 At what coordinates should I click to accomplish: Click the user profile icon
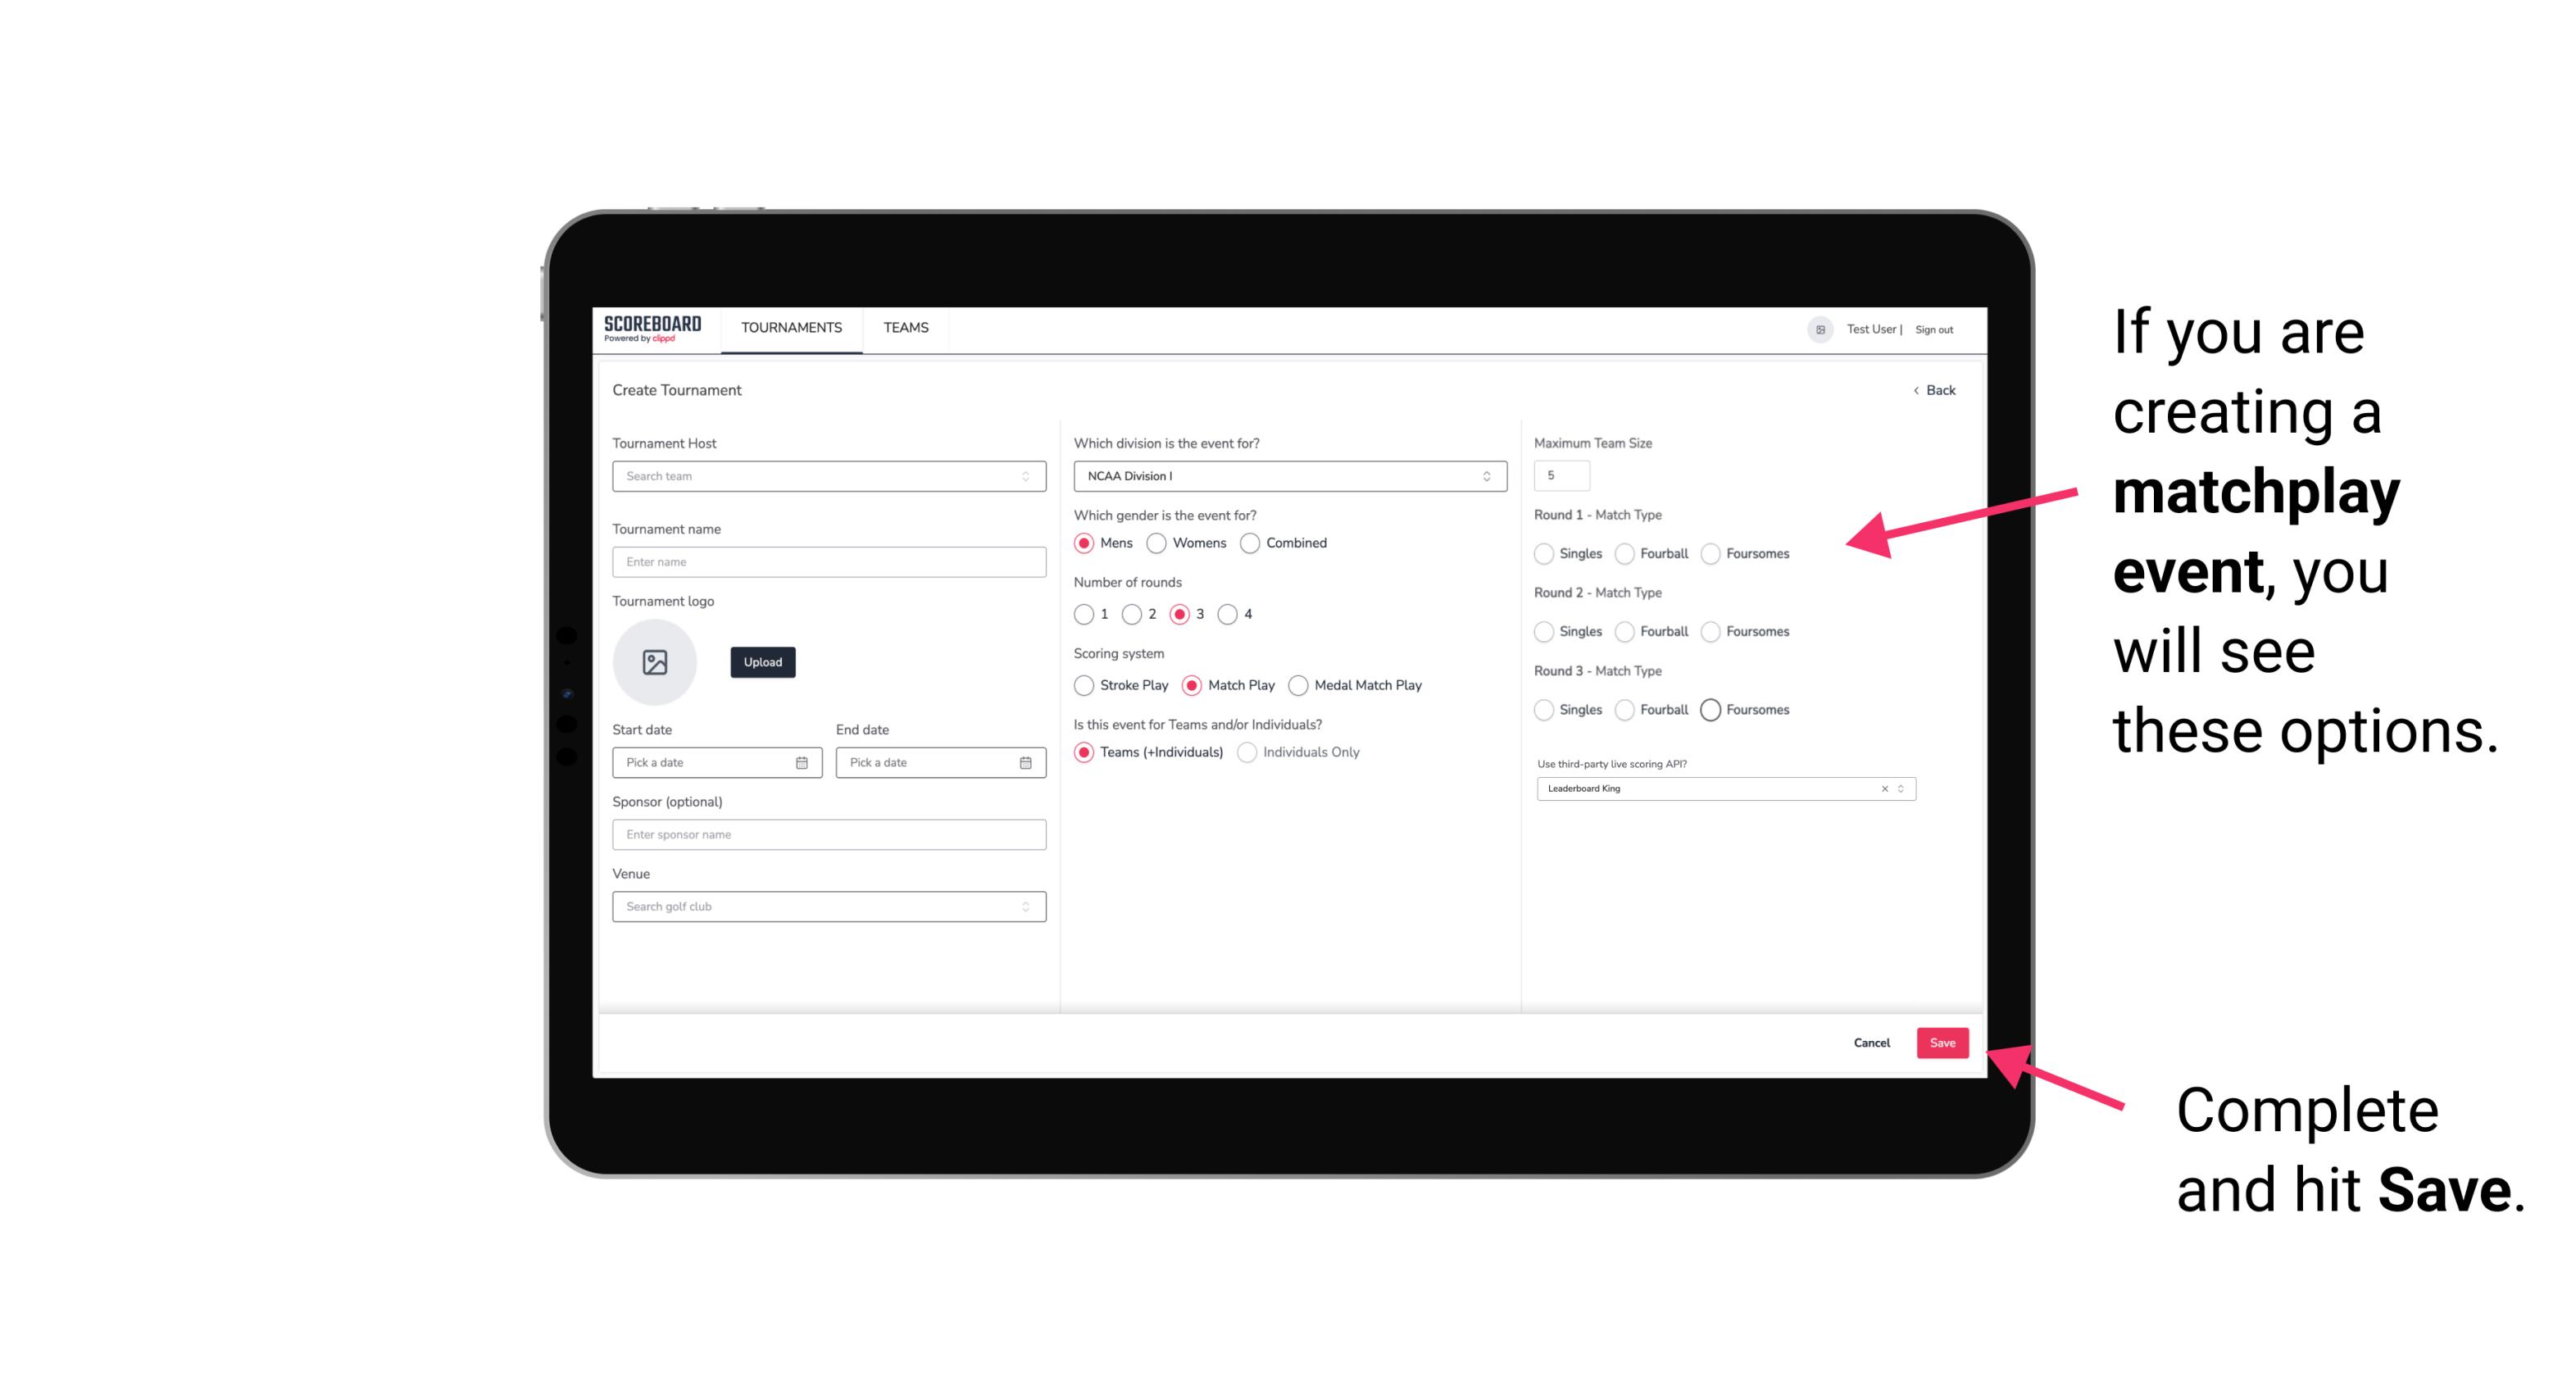(x=1815, y=328)
